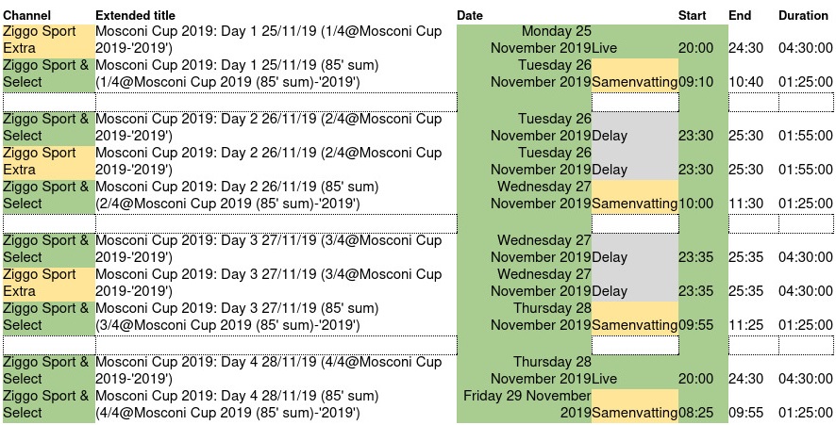836x425 pixels.
Task: Click the Samenvatting cell starting at 10:00
Action: (x=634, y=197)
